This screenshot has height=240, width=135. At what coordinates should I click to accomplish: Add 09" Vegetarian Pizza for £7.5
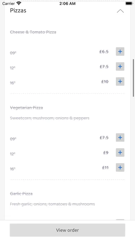(120, 138)
